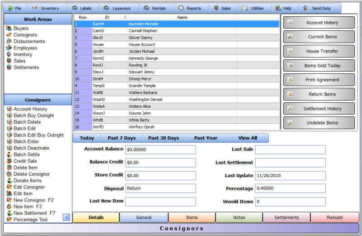Image resolution: width=362 pixels, height=236 pixels.
Task: Click the Percentage Tool icon
Action: [9, 219]
